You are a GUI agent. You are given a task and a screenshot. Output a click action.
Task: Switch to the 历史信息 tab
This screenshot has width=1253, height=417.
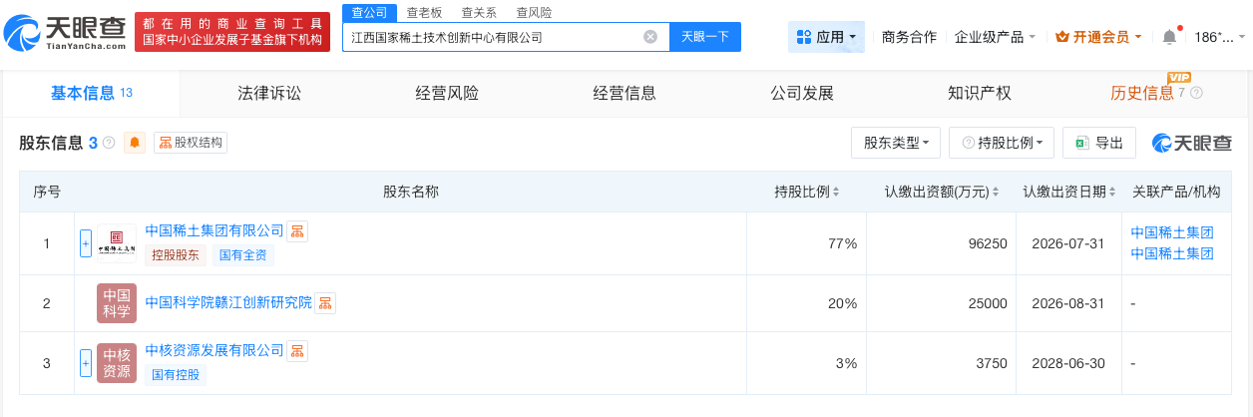[1143, 93]
